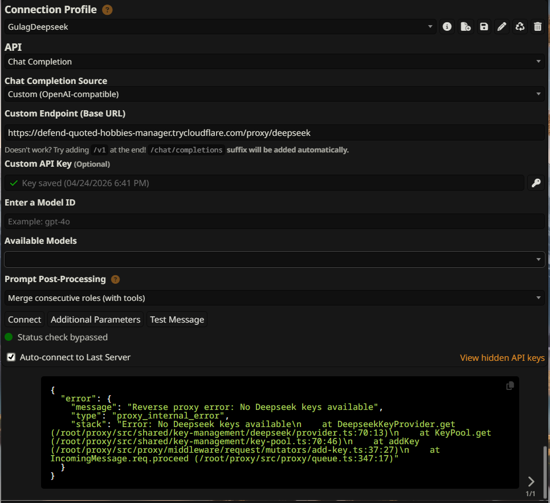Click the connection profile info icon
Image resolution: width=550 pixels, height=503 pixels.
tap(447, 27)
